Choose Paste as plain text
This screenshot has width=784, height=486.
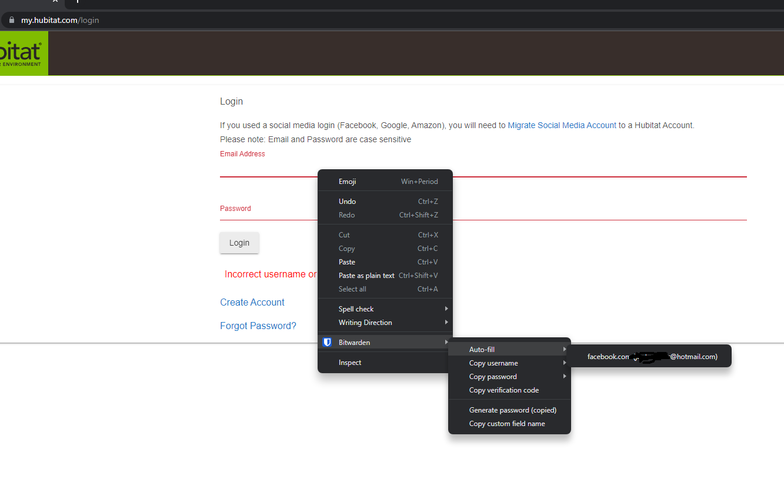[x=366, y=275]
